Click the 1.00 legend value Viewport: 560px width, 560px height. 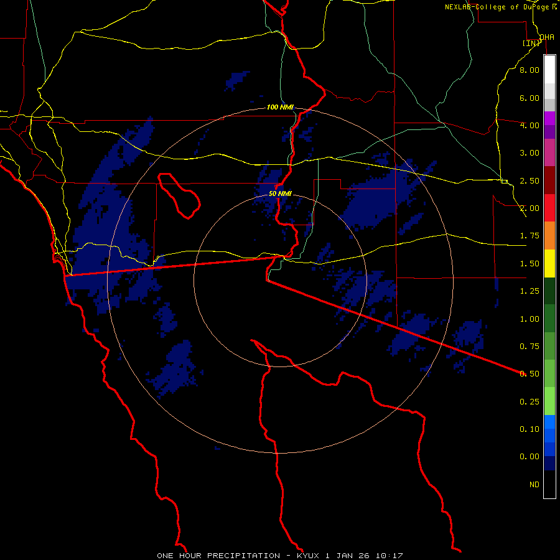pos(530,319)
